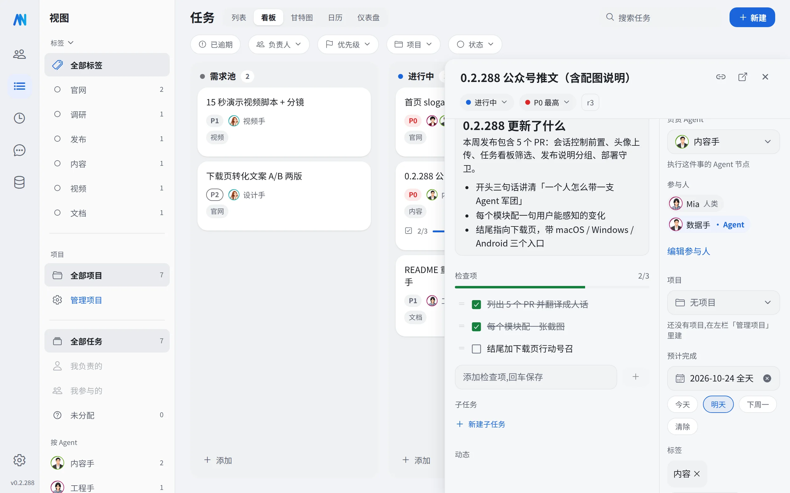Click plus icon to add checklist item
790x493 pixels.
pyautogui.click(x=636, y=377)
